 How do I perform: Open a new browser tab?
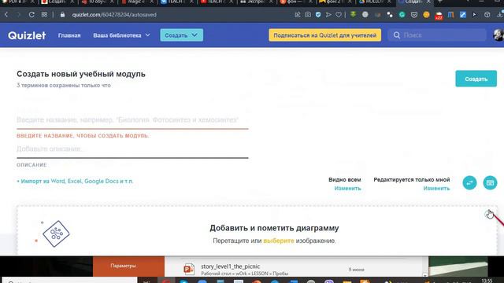pos(440,2)
